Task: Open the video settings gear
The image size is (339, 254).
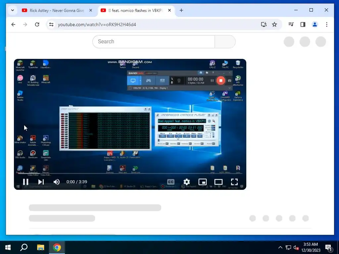Action: 187,182
